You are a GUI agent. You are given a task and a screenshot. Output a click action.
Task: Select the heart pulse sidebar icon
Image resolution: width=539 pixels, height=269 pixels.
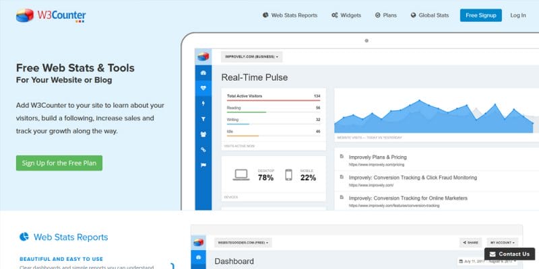pos(203,88)
